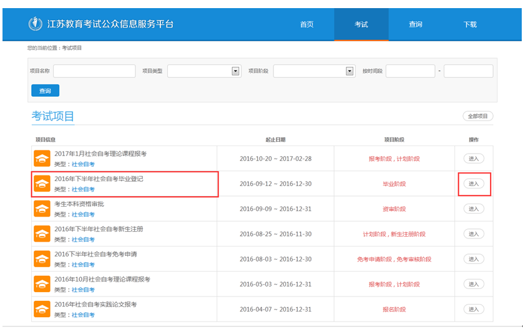This screenshot has height=329, width=523.
Task: Go to the 下载 navigation tab
Action: click(470, 24)
